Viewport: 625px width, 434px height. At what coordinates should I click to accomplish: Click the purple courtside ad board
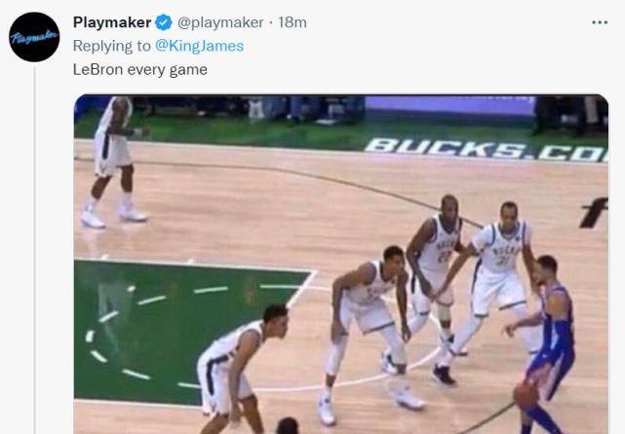pyautogui.click(x=450, y=105)
